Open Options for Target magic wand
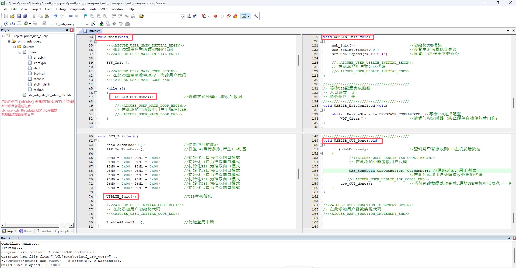516x268 pixels. (93, 24)
